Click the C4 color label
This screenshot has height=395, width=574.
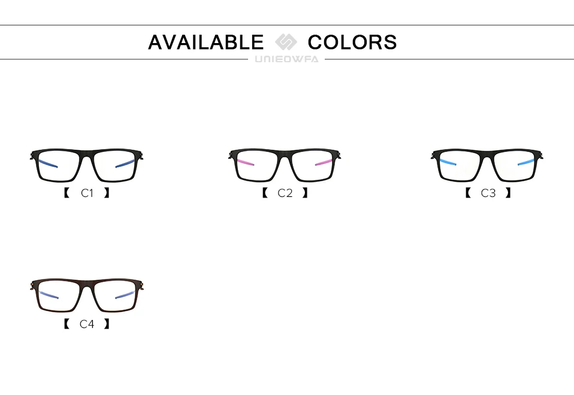point(87,324)
